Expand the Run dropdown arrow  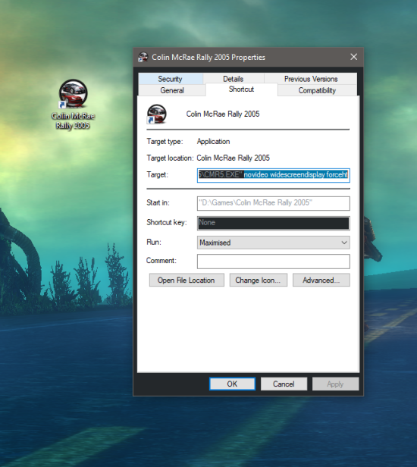(x=344, y=243)
